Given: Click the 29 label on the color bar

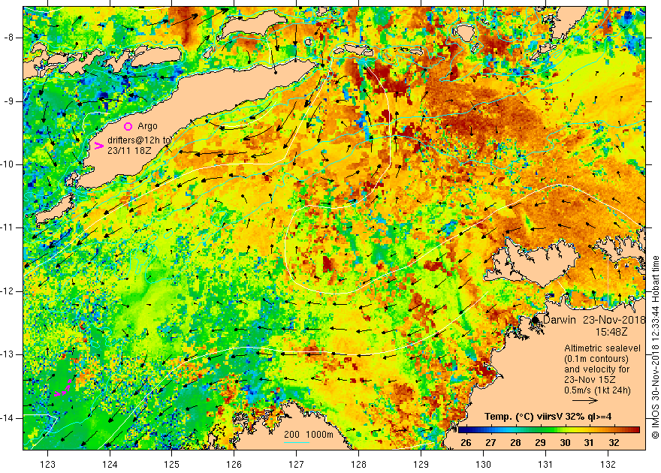Looking at the screenshot, I should click(540, 443).
